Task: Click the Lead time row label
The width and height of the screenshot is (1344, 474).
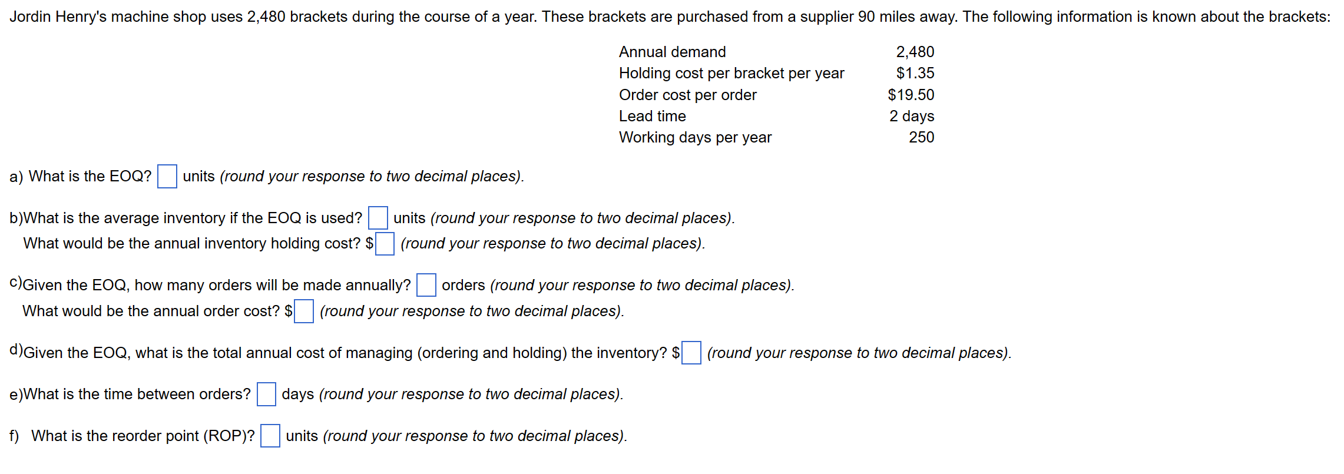Action: (x=652, y=116)
